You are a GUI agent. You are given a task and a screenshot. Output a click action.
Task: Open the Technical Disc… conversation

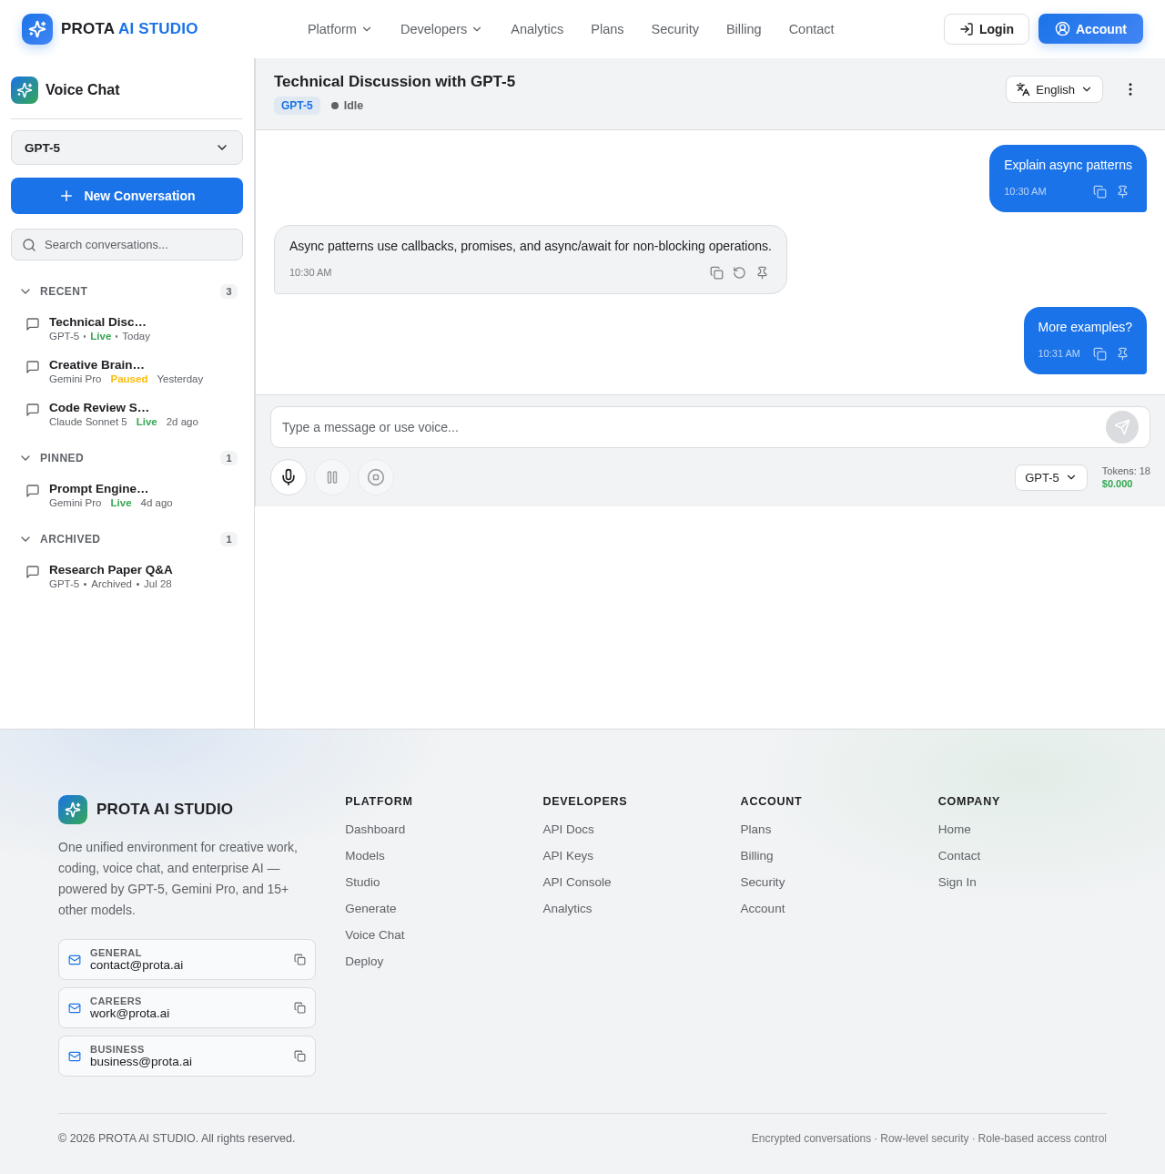[x=127, y=329]
